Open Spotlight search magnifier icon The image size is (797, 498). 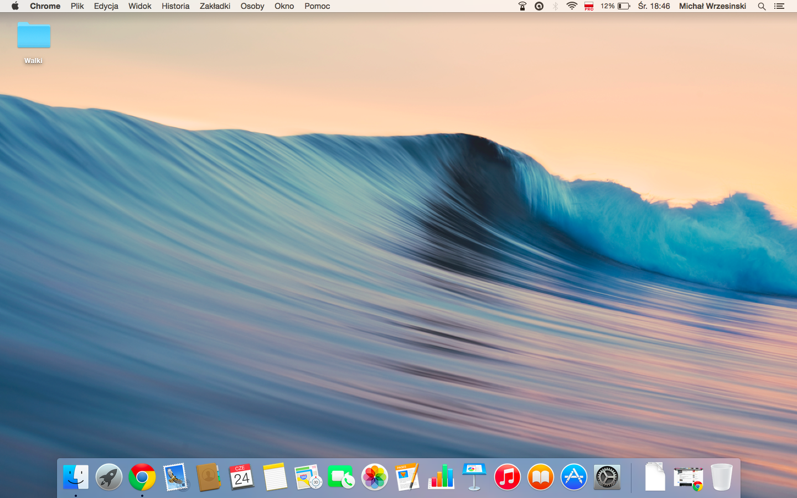[762, 6]
